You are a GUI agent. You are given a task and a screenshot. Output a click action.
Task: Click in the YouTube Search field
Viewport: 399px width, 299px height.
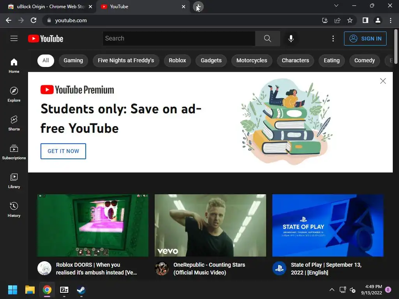click(179, 39)
